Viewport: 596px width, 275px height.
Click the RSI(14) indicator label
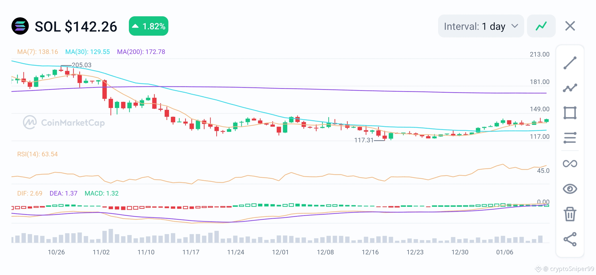tap(37, 154)
